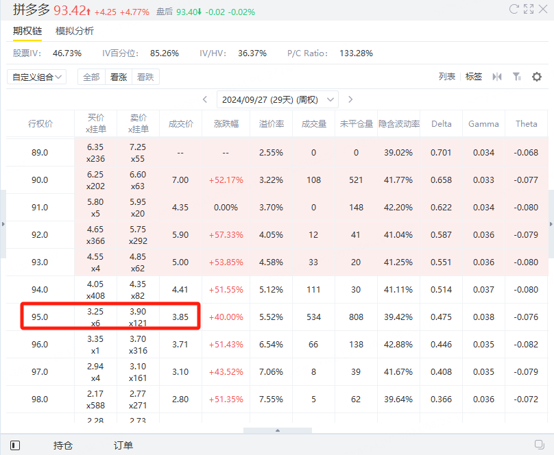Sort by the 涨跌幅 column header
Image resolution: width=554 pixels, height=455 pixels.
click(226, 124)
